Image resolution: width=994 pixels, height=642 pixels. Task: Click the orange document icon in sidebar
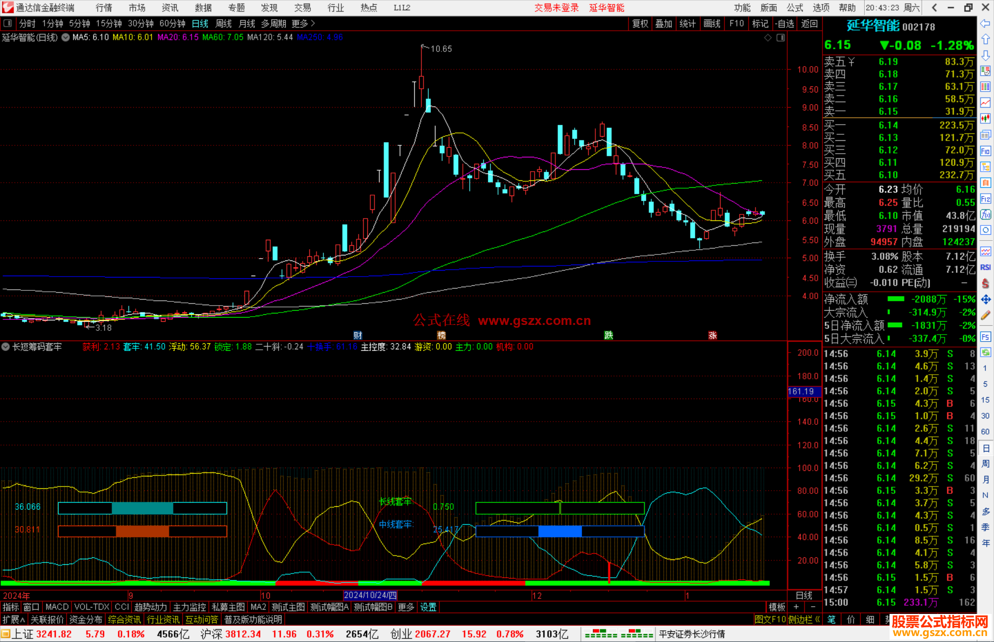pyautogui.click(x=985, y=183)
